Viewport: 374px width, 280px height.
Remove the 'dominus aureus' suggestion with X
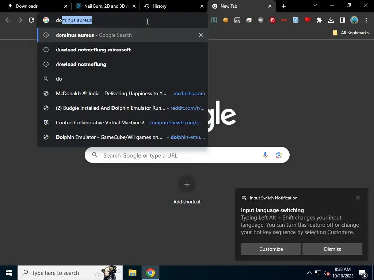click(201, 35)
